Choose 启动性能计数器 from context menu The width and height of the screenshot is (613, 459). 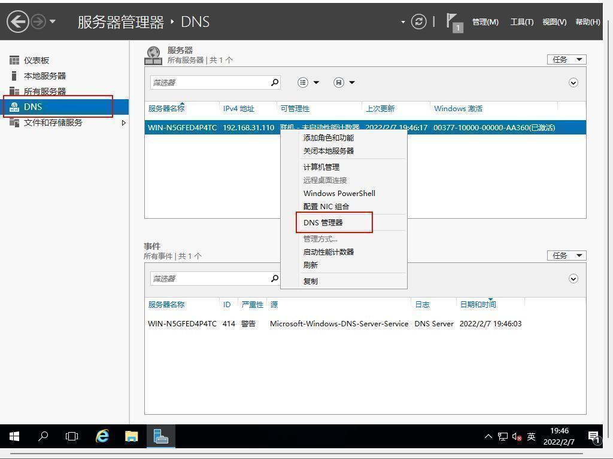[329, 252]
